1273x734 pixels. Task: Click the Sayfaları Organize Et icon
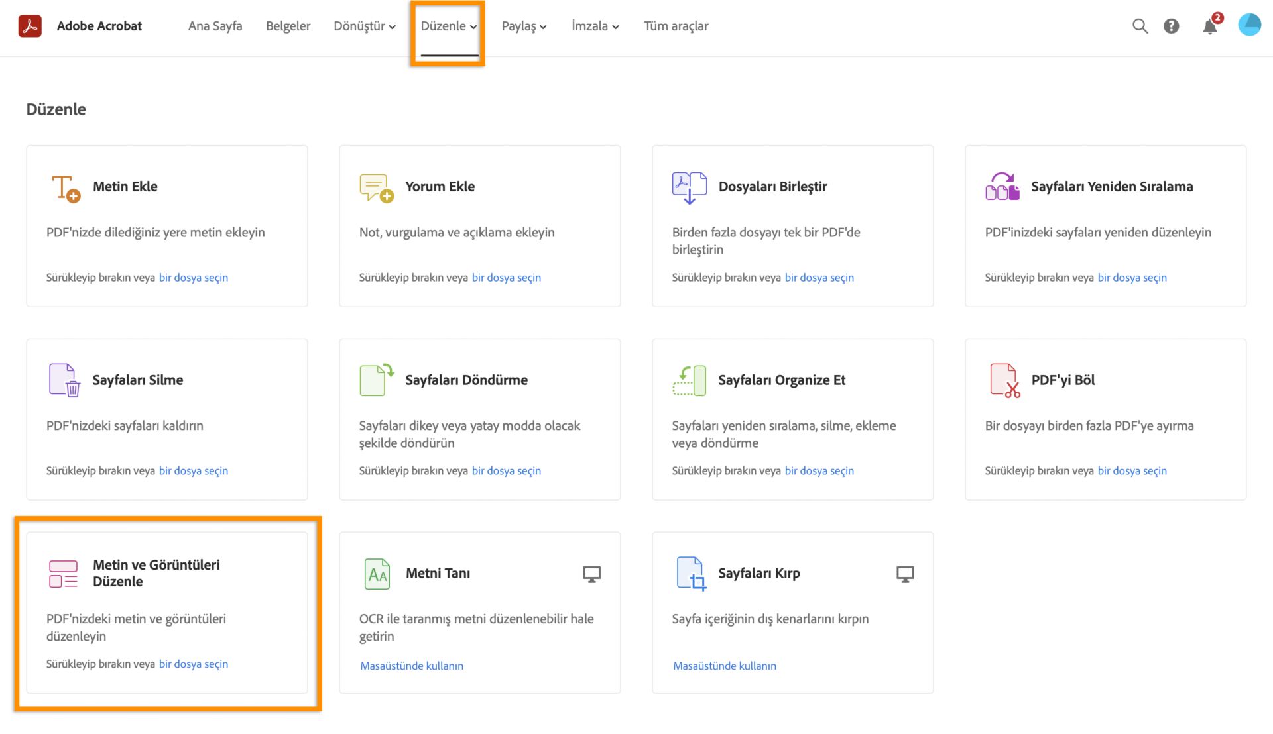coord(690,380)
